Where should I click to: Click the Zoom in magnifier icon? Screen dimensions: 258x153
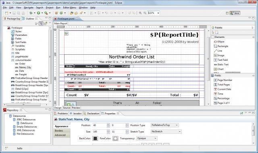pyautogui.click(x=140, y=13)
